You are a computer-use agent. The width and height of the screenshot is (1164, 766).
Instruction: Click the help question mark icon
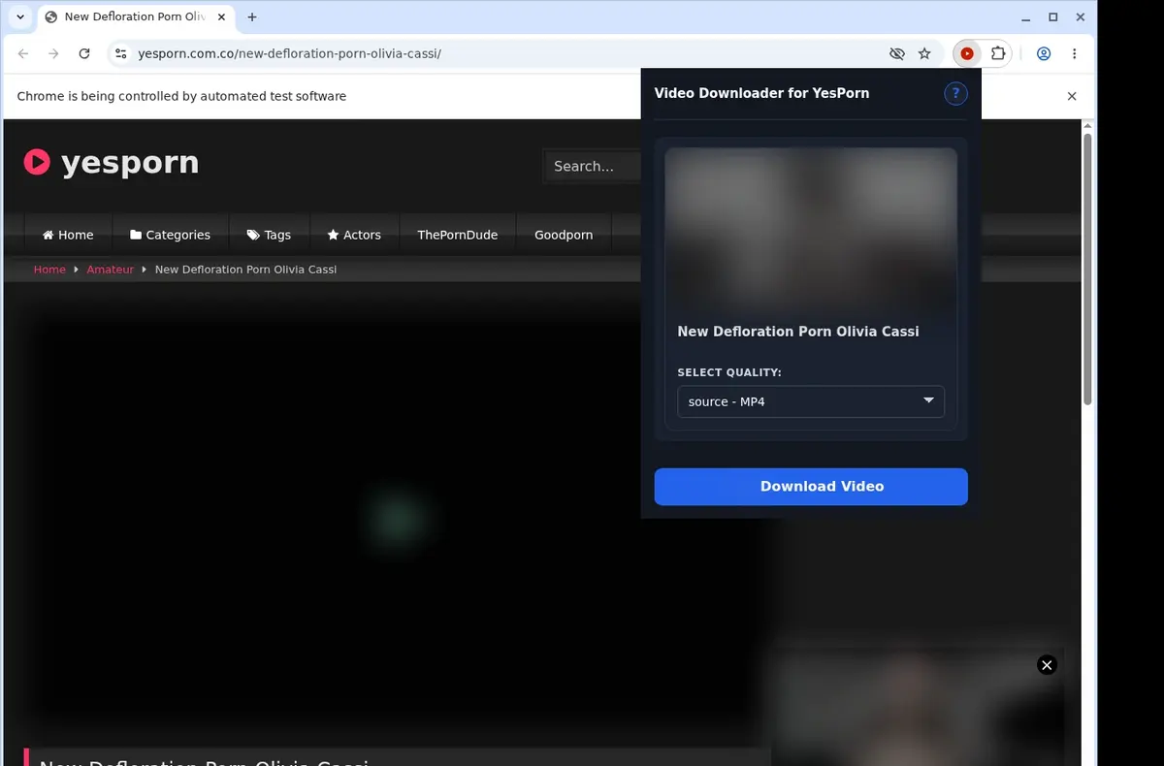click(955, 93)
